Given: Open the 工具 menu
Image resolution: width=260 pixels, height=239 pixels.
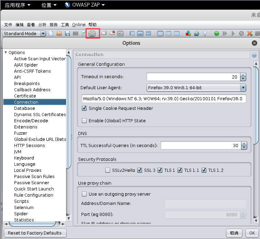Looking at the screenshot, I should click(65, 25).
